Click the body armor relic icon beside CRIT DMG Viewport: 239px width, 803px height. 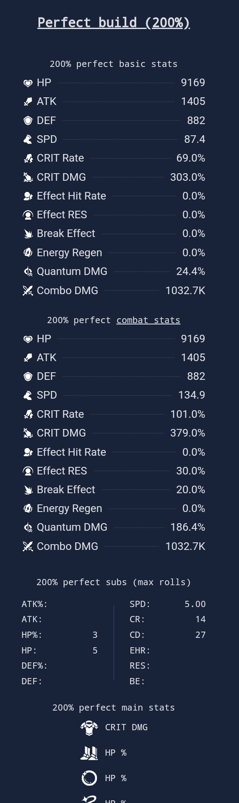pos(89,728)
